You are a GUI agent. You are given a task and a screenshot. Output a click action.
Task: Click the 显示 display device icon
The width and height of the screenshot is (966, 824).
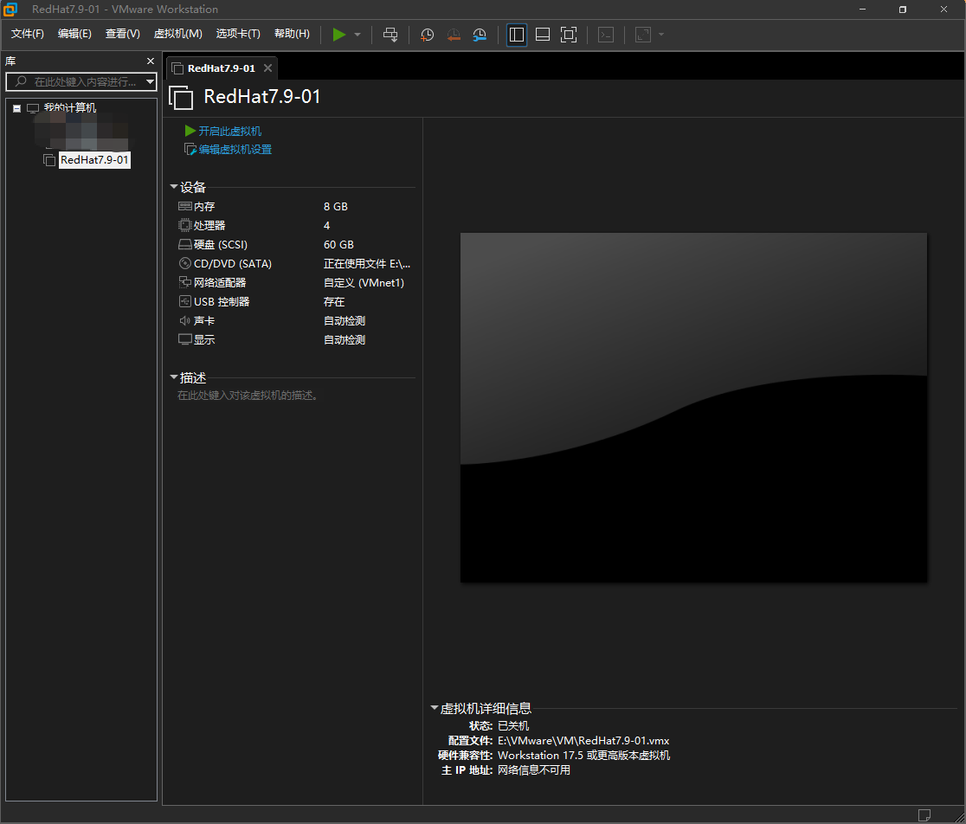point(185,340)
